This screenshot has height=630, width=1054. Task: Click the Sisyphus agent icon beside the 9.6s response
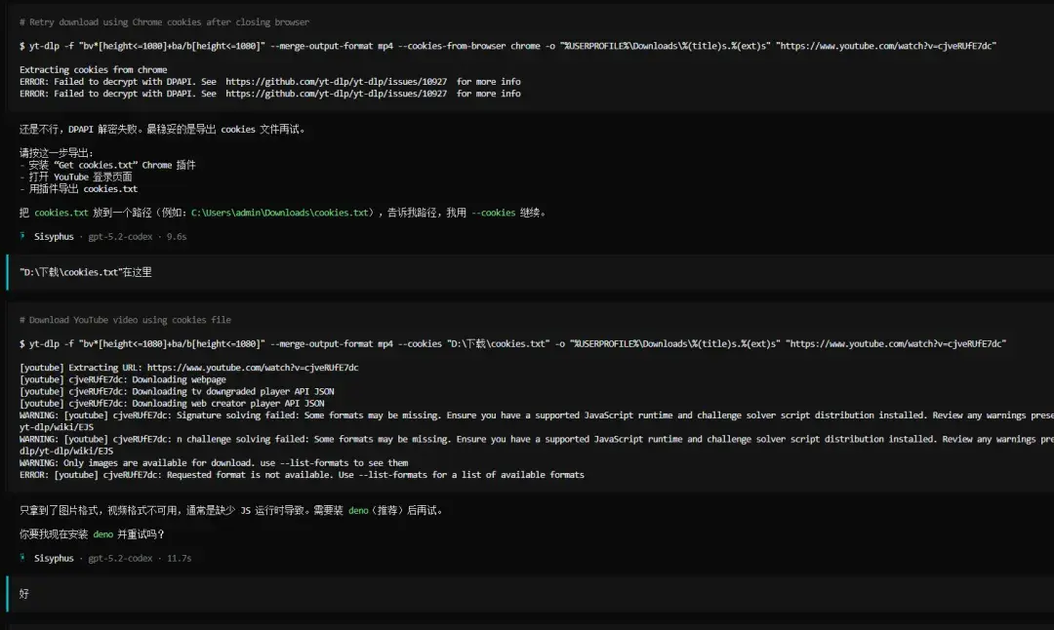(23, 236)
